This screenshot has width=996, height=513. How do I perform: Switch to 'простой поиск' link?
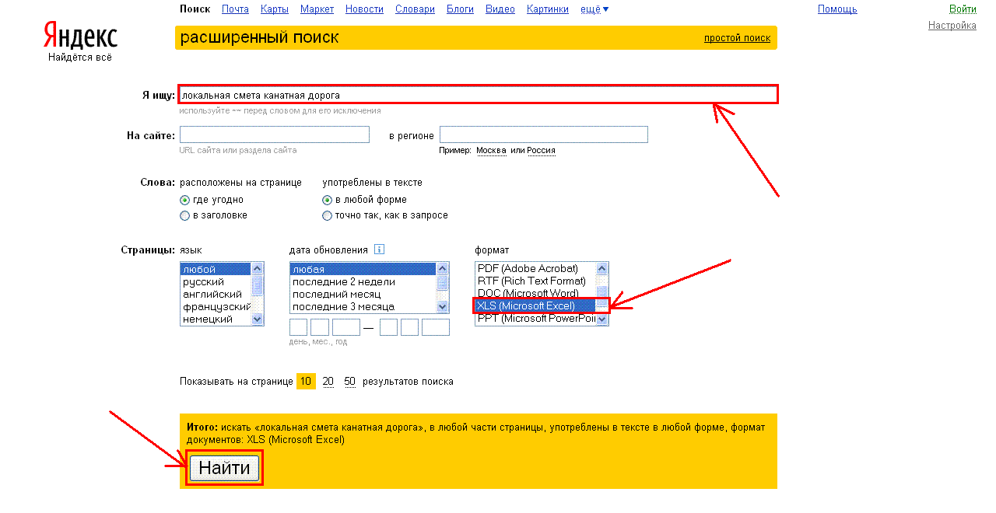tap(737, 38)
